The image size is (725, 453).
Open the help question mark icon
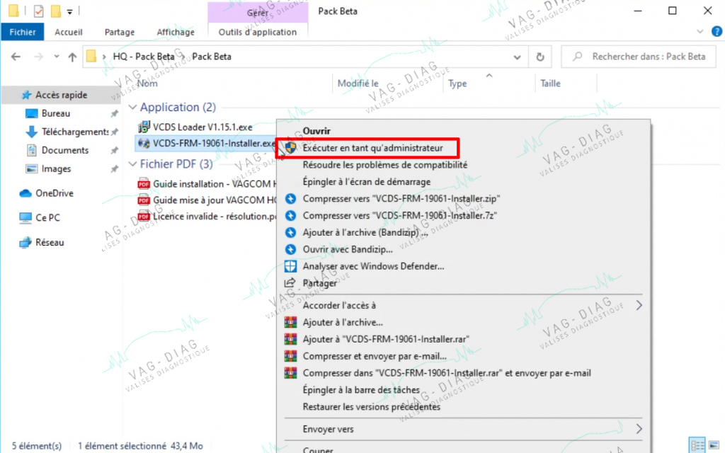click(x=717, y=31)
